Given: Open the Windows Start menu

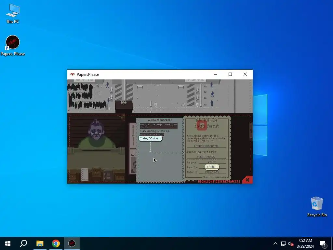Looking at the screenshot, I should (8, 243).
